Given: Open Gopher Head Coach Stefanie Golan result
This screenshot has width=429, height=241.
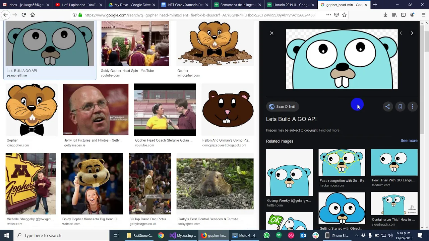Looking at the screenshot, I should [165, 110].
